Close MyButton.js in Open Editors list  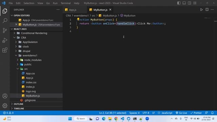pos(16,24)
